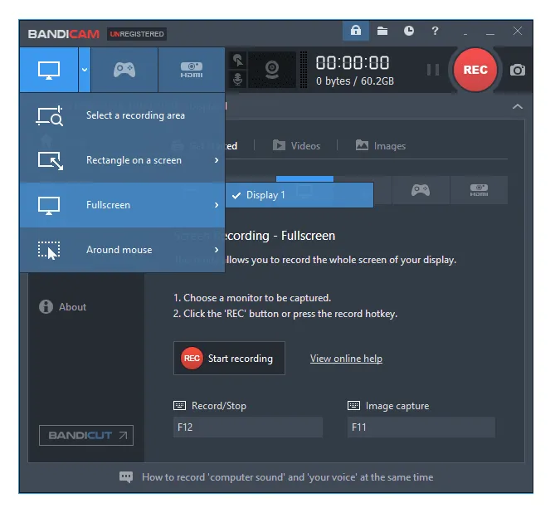
Task: Open the recording mode dropdown arrow
Action: tap(85, 70)
